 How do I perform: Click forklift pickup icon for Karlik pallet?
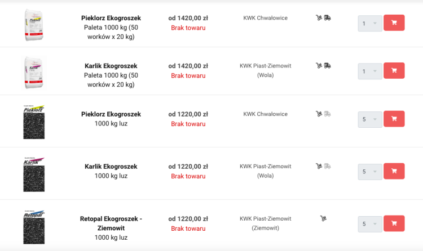pyautogui.click(x=319, y=66)
